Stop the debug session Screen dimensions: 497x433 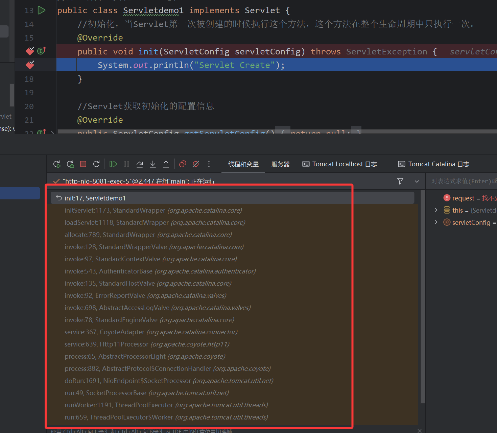coord(83,164)
